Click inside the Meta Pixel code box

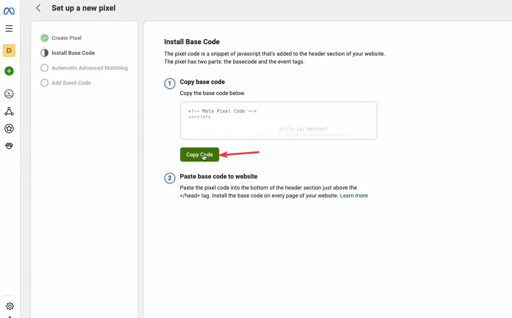click(279, 121)
